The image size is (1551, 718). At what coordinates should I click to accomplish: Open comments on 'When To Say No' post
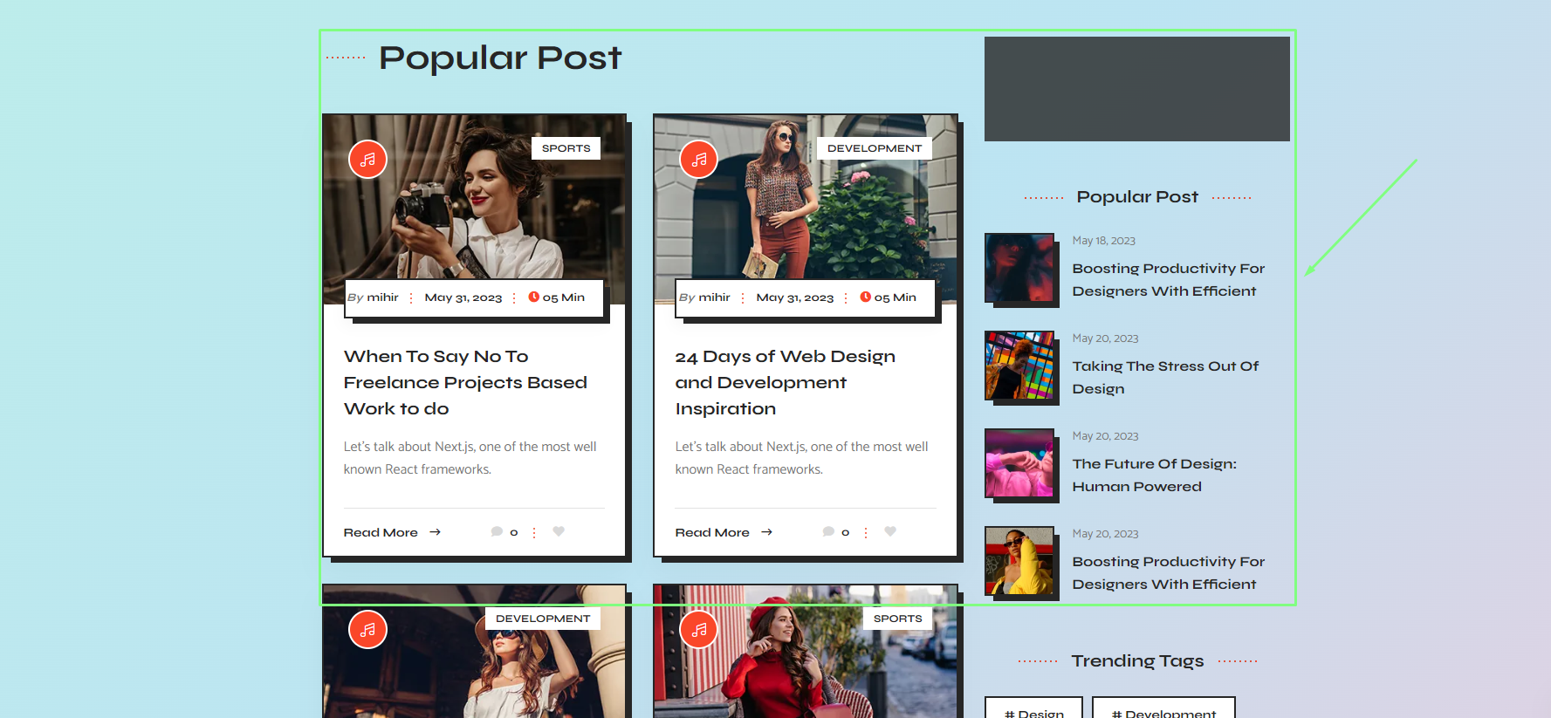504,532
